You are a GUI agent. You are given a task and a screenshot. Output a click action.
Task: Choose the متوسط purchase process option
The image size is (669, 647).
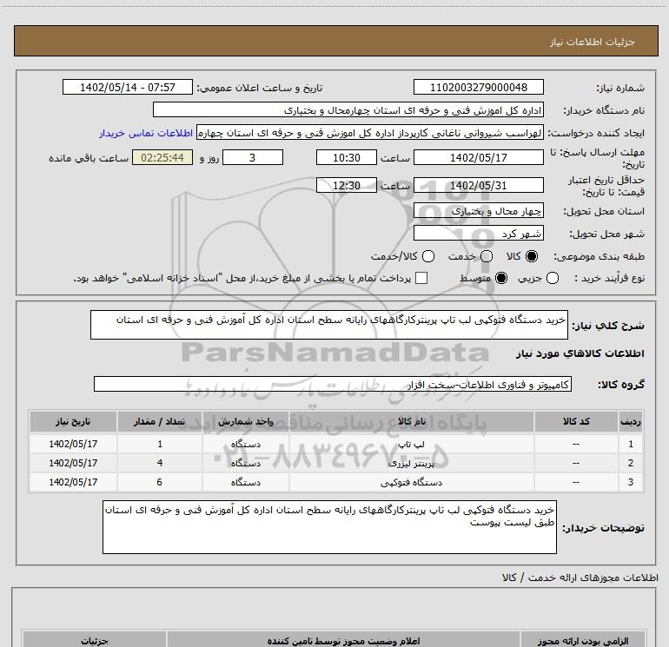tap(501, 278)
